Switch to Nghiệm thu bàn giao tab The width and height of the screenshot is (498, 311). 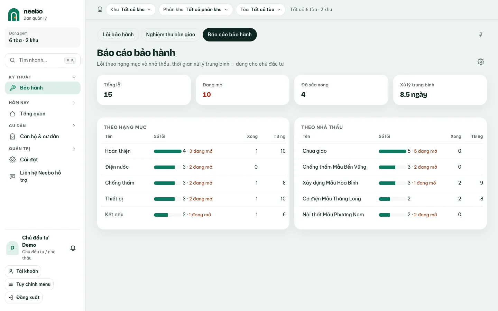[170, 35]
